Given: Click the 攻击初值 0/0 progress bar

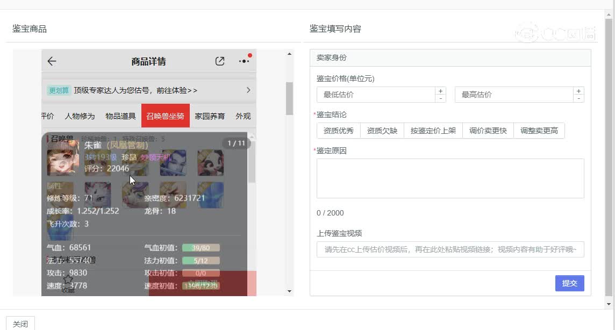Looking at the screenshot, I should (x=201, y=273).
